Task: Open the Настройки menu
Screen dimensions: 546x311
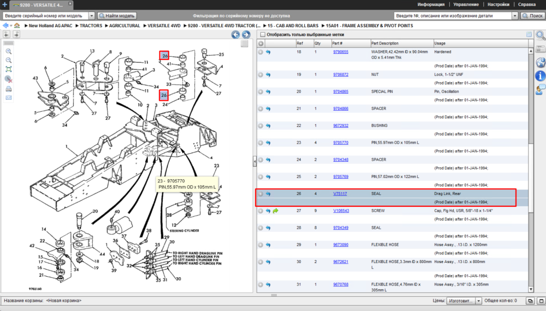Action: click(x=498, y=4)
